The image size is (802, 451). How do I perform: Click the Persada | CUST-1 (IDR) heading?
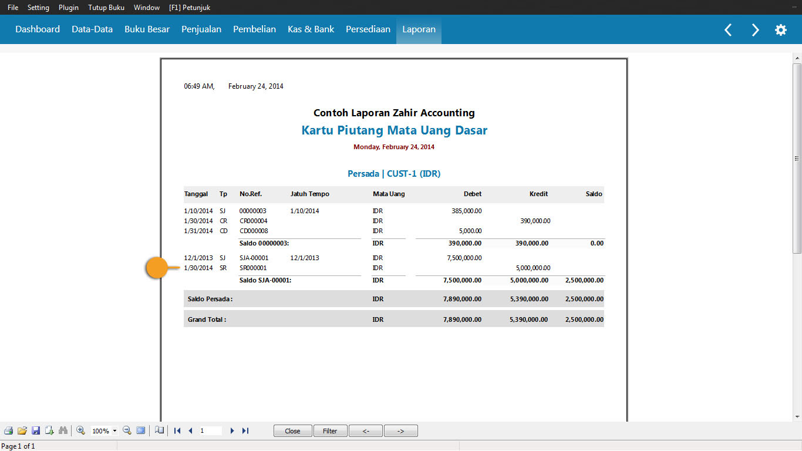click(394, 174)
